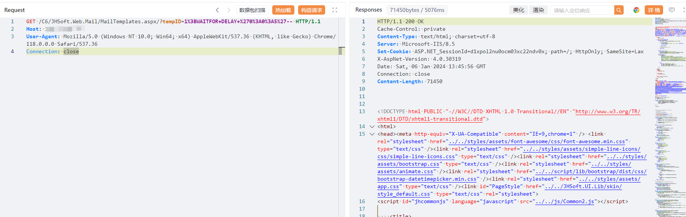
Task: Follow the font-awesome.min.css href link
Action: (x=537, y=142)
